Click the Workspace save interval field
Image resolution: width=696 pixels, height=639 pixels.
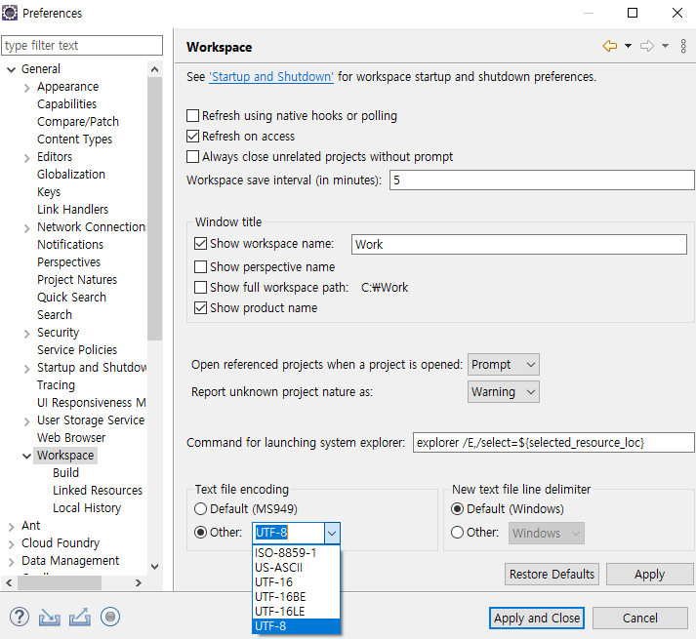coord(542,180)
